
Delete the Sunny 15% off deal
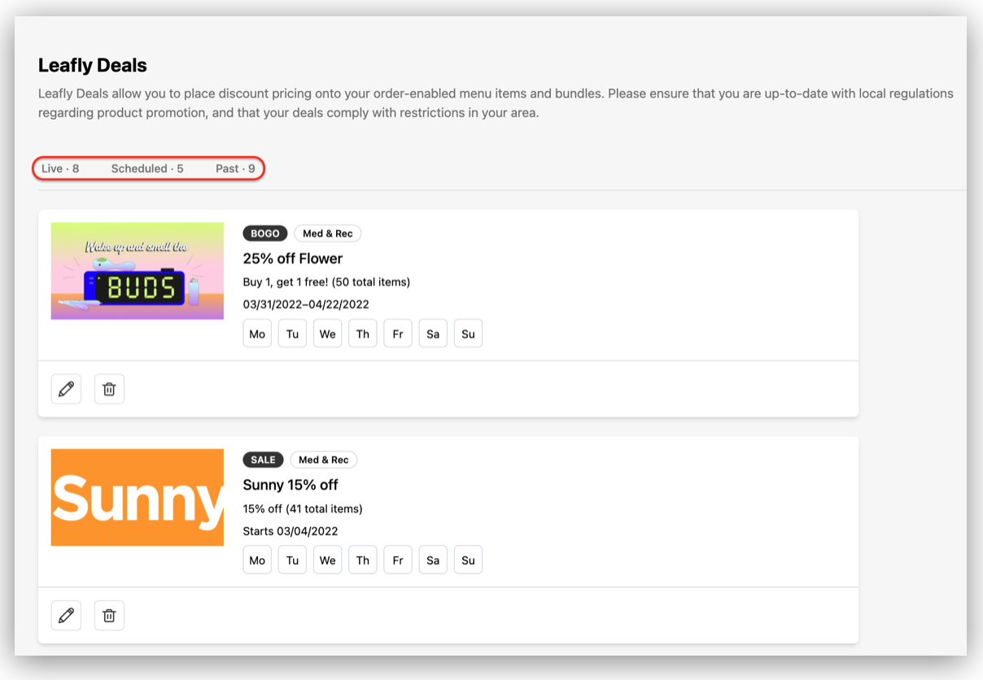click(109, 616)
